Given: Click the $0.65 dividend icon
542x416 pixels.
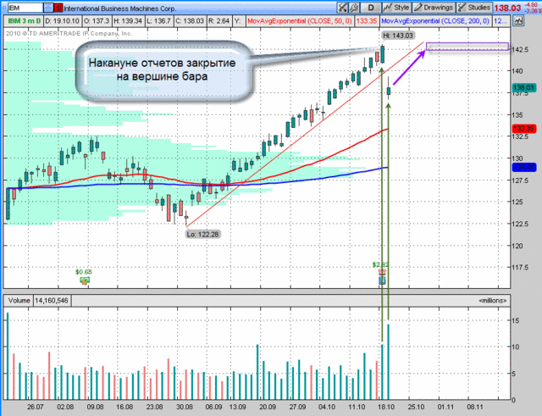Looking at the screenshot, I should tap(84, 280).
